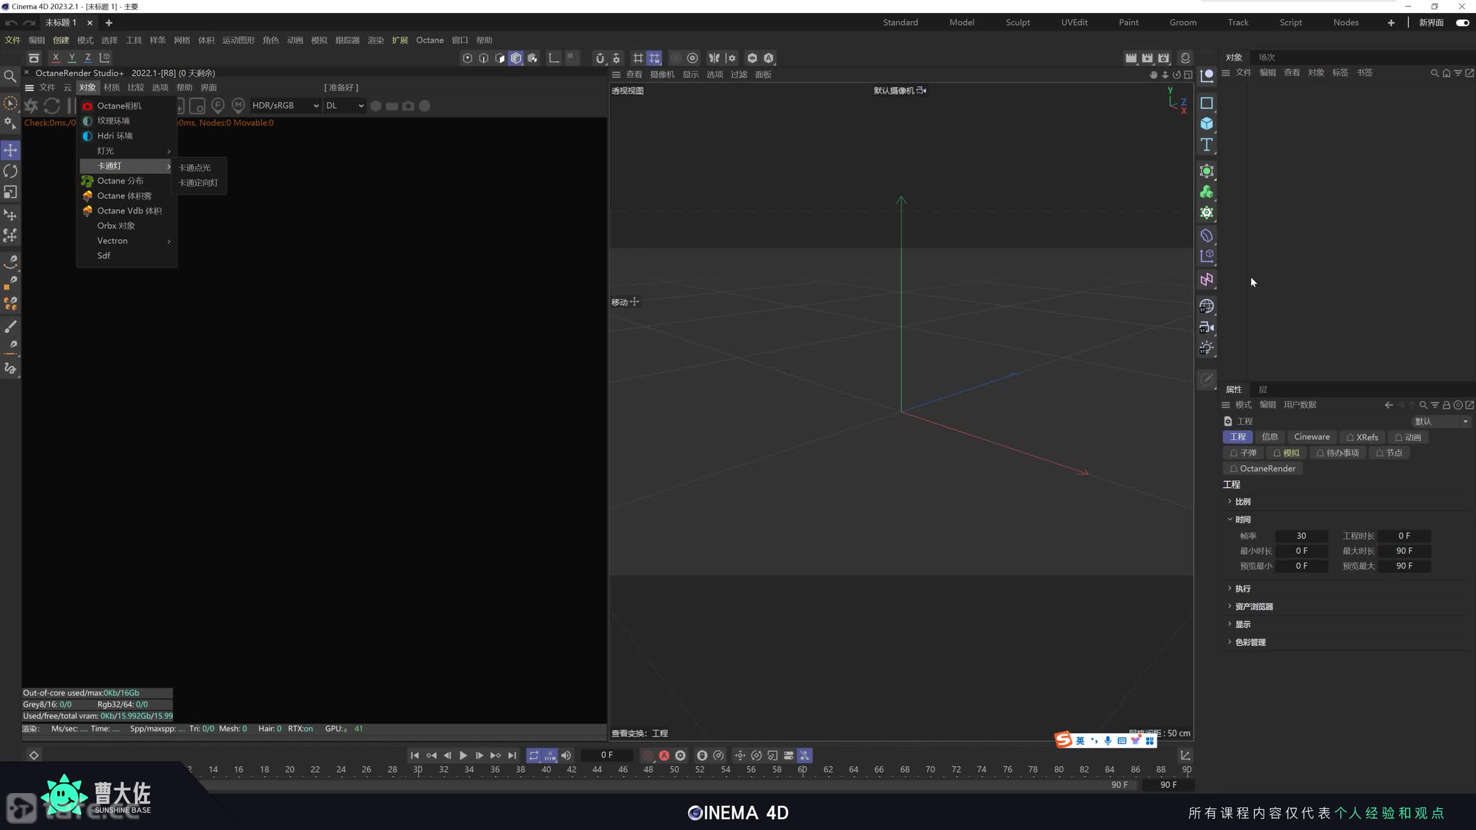Select the Scale tool in left toolbar
This screenshot has width=1476, height=830.
[x=10, y=192]
